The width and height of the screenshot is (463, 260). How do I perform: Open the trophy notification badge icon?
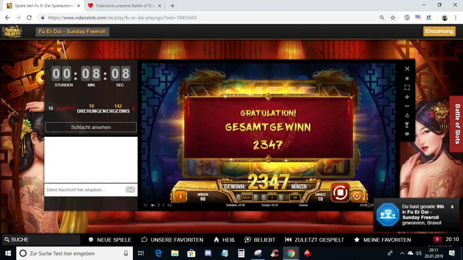click(x=388, y=215)
